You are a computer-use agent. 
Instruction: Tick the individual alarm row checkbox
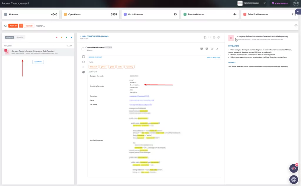[x=83, y=57]
